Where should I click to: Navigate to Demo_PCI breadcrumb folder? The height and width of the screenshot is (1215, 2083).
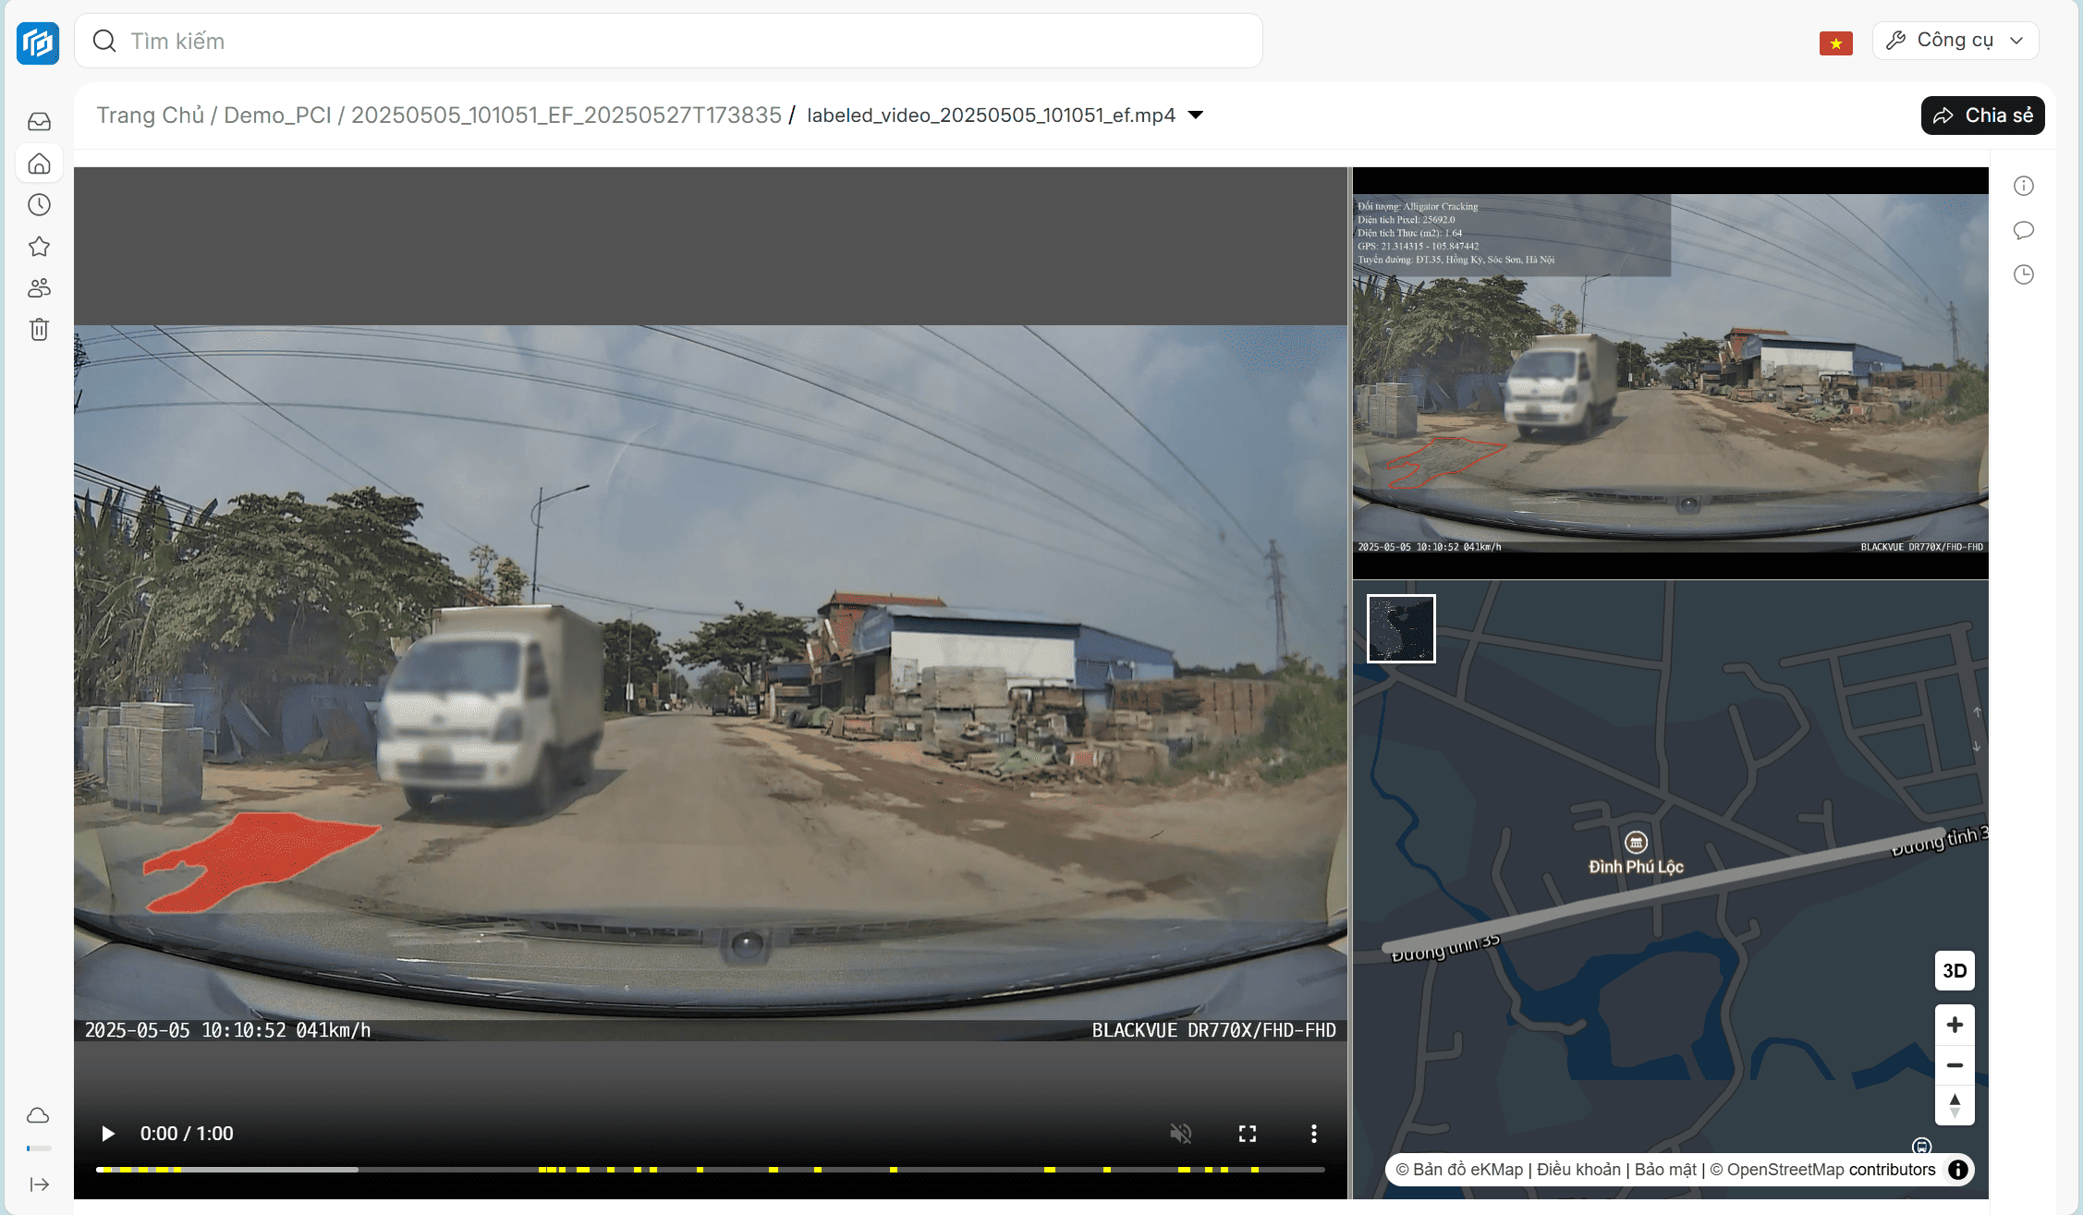click(277, 115)
